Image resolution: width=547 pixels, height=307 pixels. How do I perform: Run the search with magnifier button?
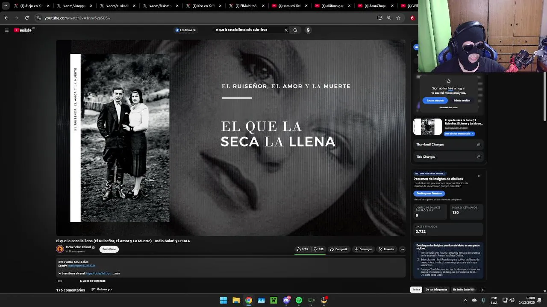[295, 30]
